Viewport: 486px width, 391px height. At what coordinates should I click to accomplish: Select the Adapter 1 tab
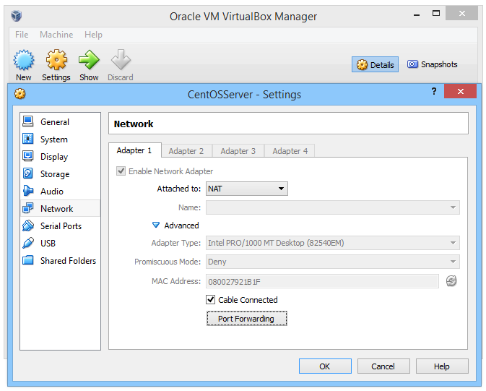point(134,150)
